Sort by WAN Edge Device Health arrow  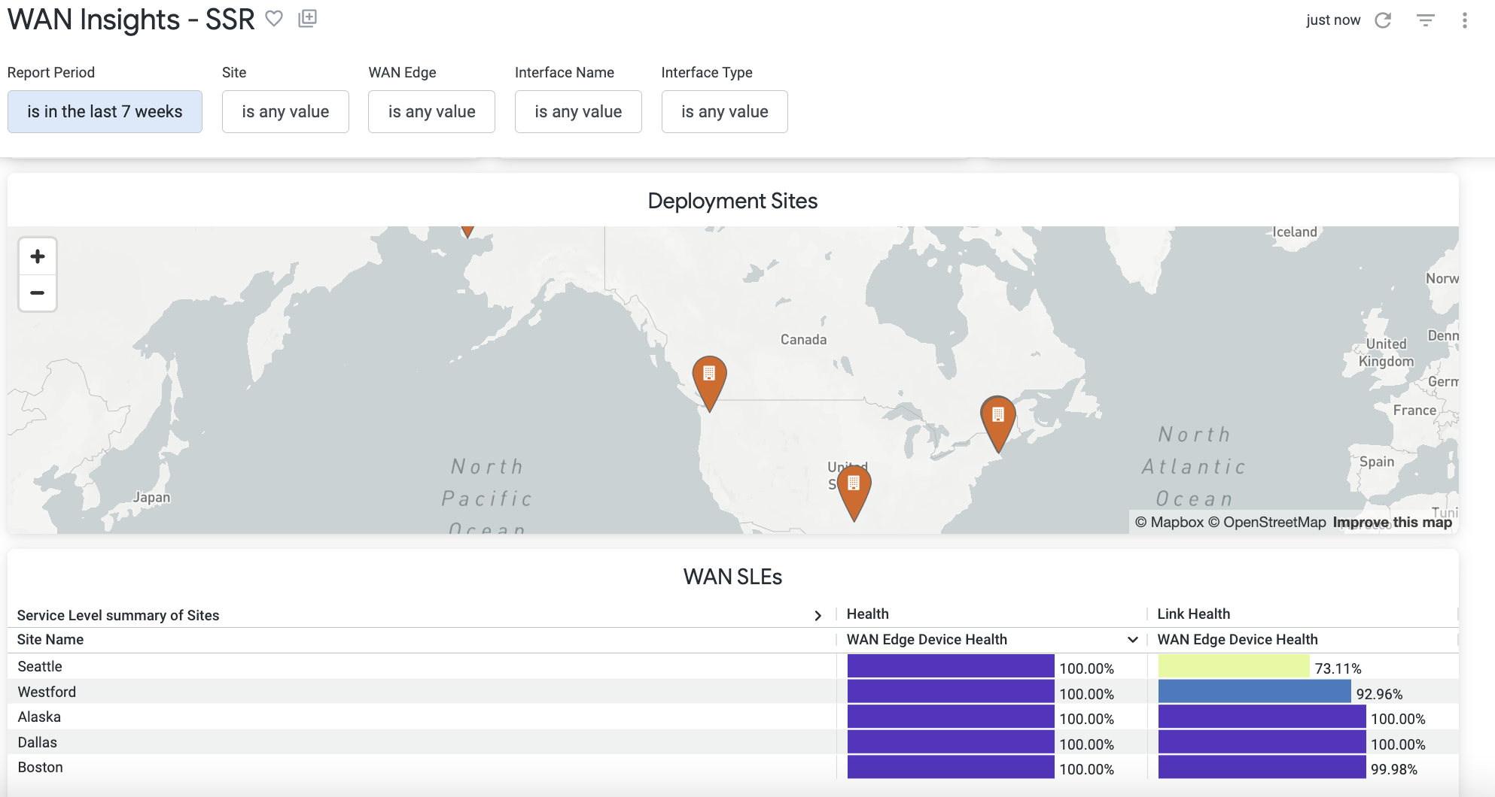click(x=1132, y=640)
